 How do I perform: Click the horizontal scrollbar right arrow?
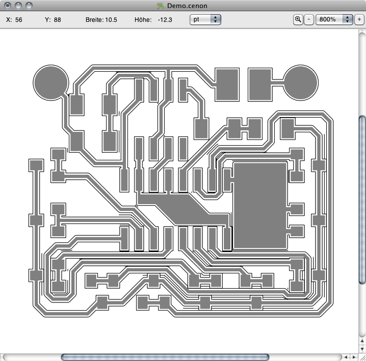[353, 357]
